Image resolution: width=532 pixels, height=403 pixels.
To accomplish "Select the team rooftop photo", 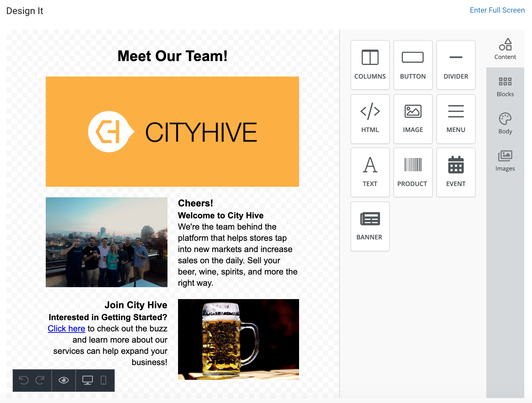I will [107, 242].
